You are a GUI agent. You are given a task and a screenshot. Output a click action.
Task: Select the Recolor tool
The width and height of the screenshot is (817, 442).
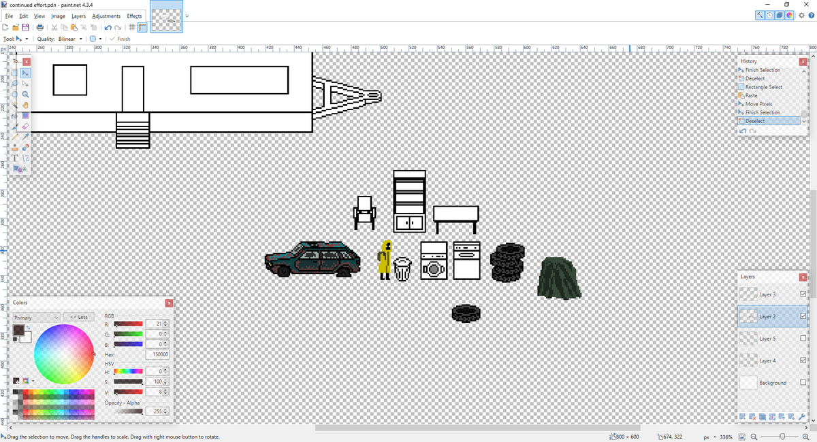(x=25, y=148)
